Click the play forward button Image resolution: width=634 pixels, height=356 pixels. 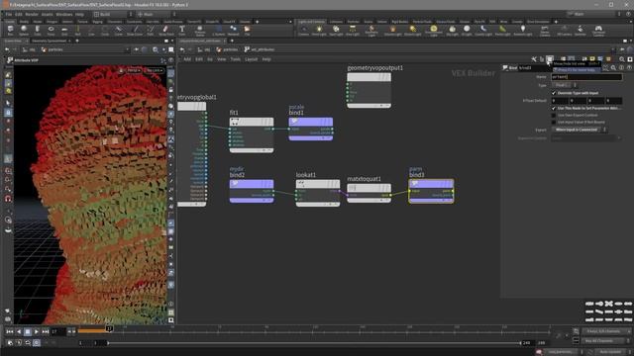tap(37, 332)
